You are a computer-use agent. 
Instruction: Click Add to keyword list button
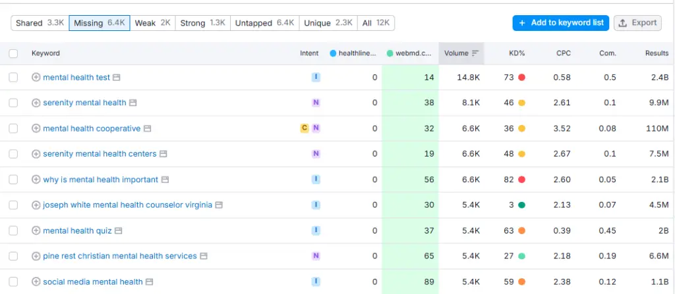[560, 23]
